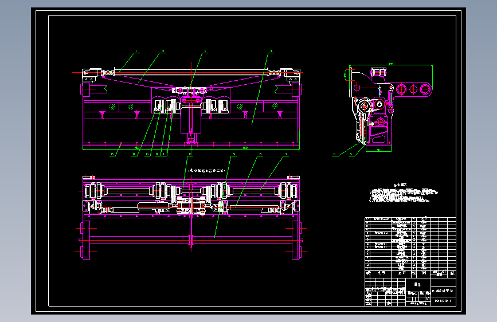Viewport: 497px width, 322px height.
Task: Click the drawing title cell above the drawing number
Action: pos(443,290)
